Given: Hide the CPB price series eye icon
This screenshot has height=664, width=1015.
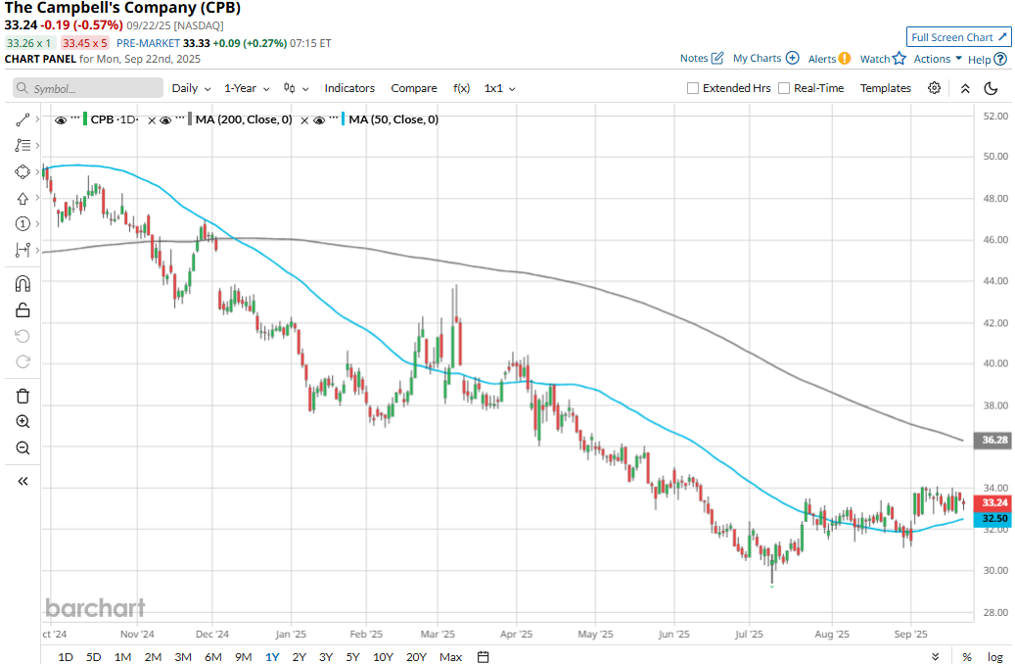Looking at the screenshot, I should coord(61,119).
